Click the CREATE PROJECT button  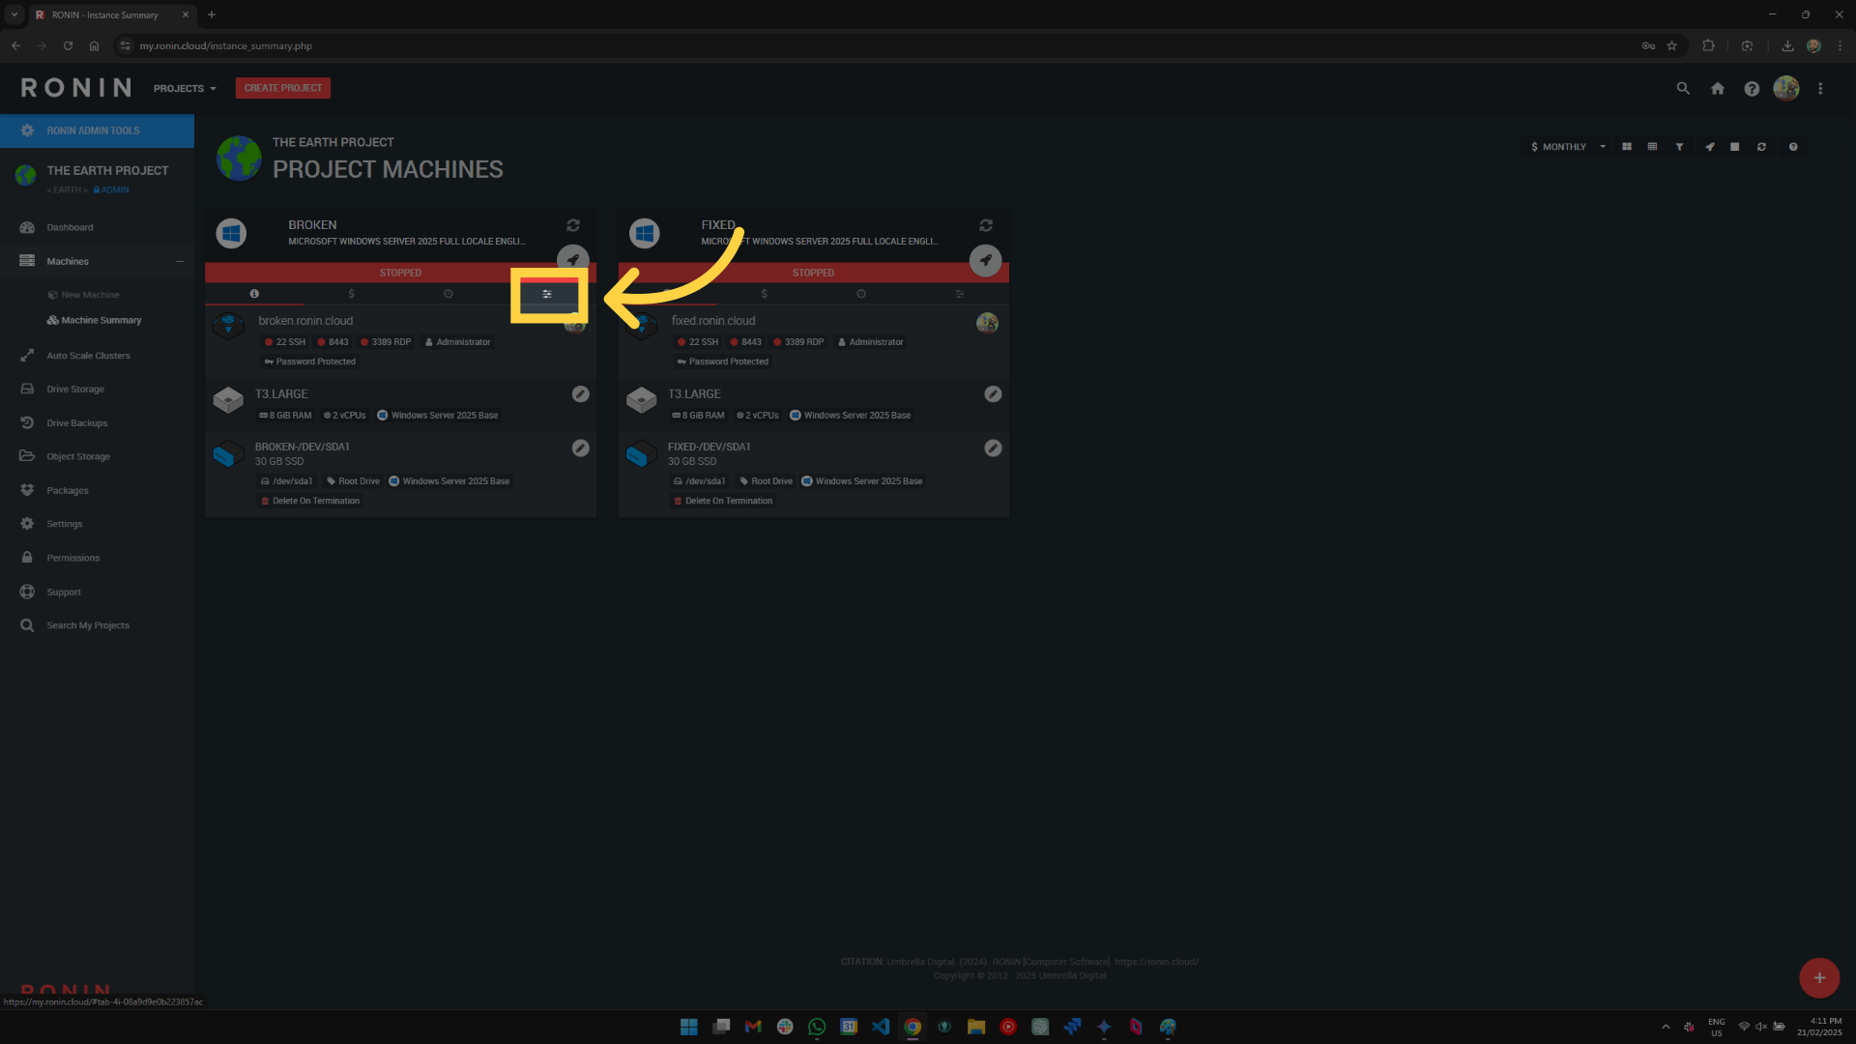pos(283,88)
